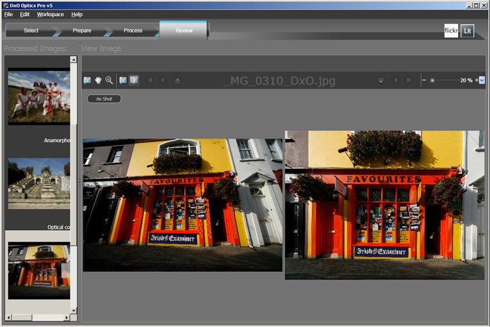Click the before image on left
Screen dimensions: 490x327
click(183, 205)
